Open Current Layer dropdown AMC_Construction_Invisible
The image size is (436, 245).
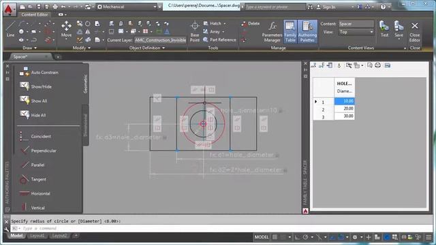[161, 40]
